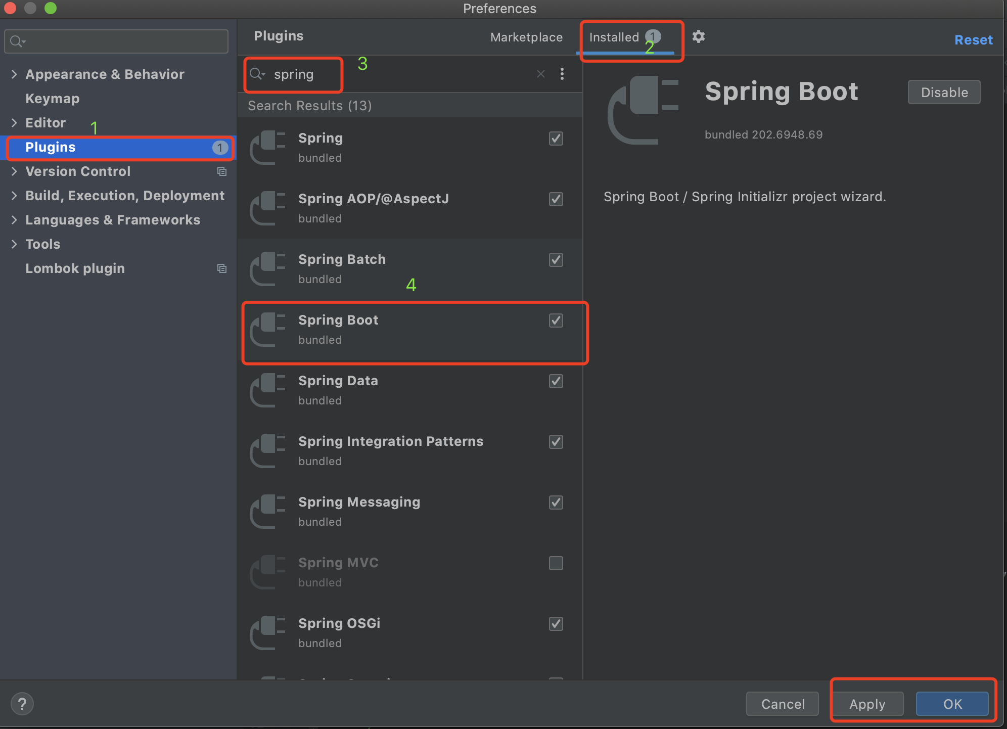The height and width of the screenshot is (729, 1007).
Task: Clear the spring search query with the X
Action: point(540,74)
